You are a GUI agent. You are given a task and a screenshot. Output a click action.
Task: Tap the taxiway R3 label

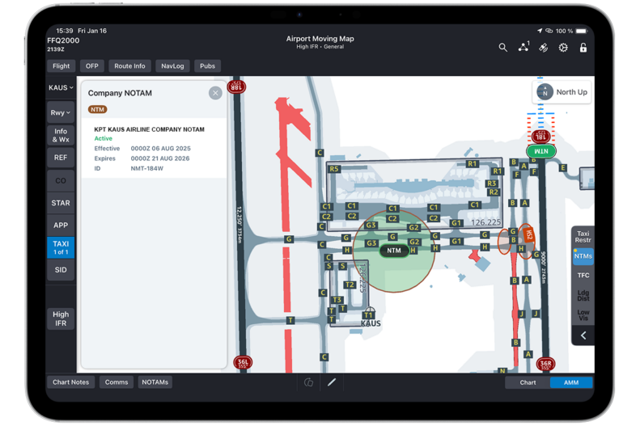491,183
